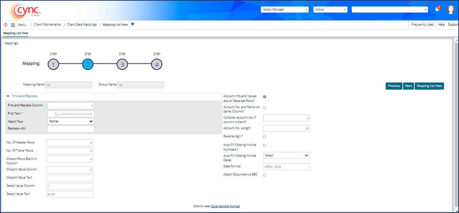Open the Excel Sample Format link
Viewport: 459px width, 213px height.
click(225, 206)
